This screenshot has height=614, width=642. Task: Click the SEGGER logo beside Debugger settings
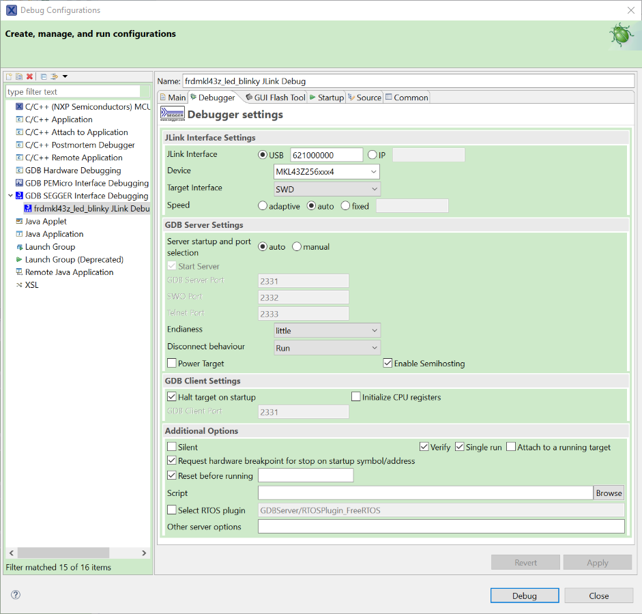point(173,114)
